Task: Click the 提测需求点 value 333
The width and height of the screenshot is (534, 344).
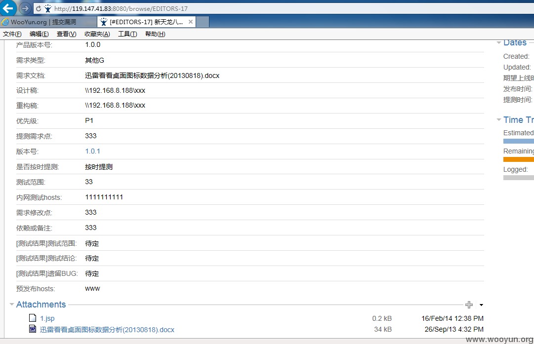Action: point(90,136)
